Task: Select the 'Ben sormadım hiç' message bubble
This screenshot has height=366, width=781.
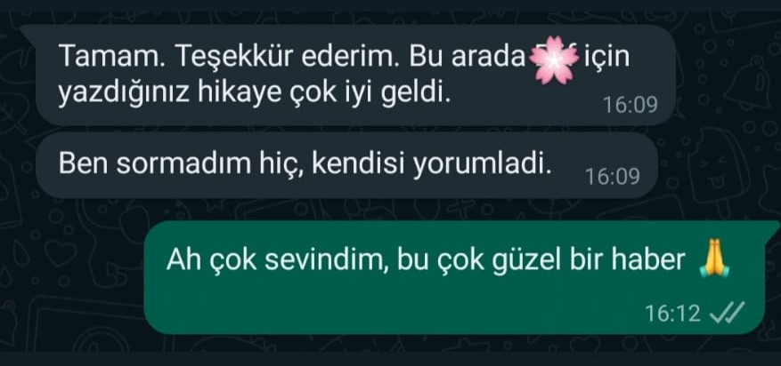Action: (x=347, y=165)
